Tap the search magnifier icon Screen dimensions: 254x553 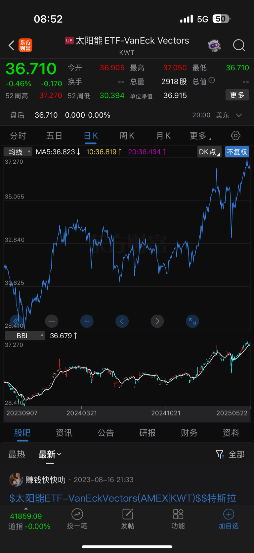click(x=239, y=45)
